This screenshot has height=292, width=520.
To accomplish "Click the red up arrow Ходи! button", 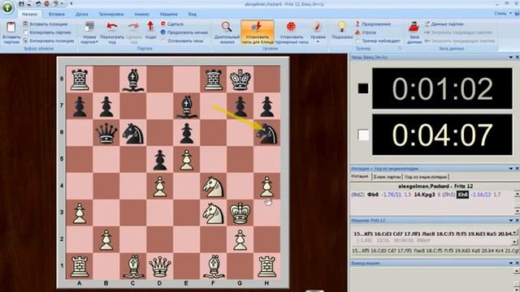I will (x=150, y=31).
